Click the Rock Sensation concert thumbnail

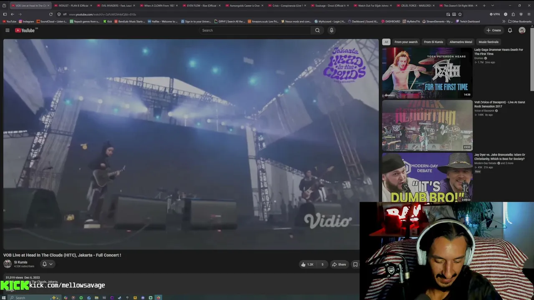point(427,125)
